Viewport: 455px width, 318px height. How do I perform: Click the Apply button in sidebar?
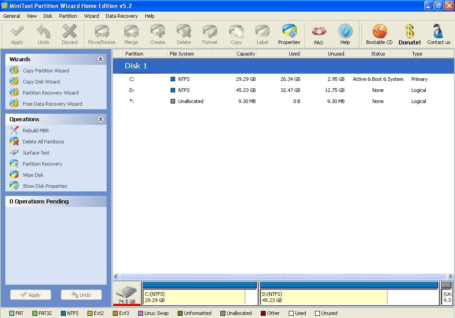coord(30,294)
